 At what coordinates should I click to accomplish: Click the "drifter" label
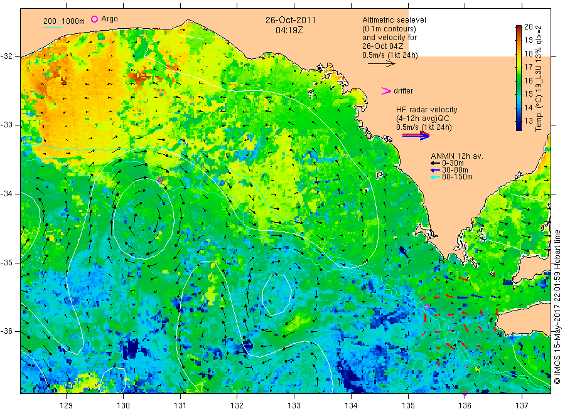click(403, 91)
